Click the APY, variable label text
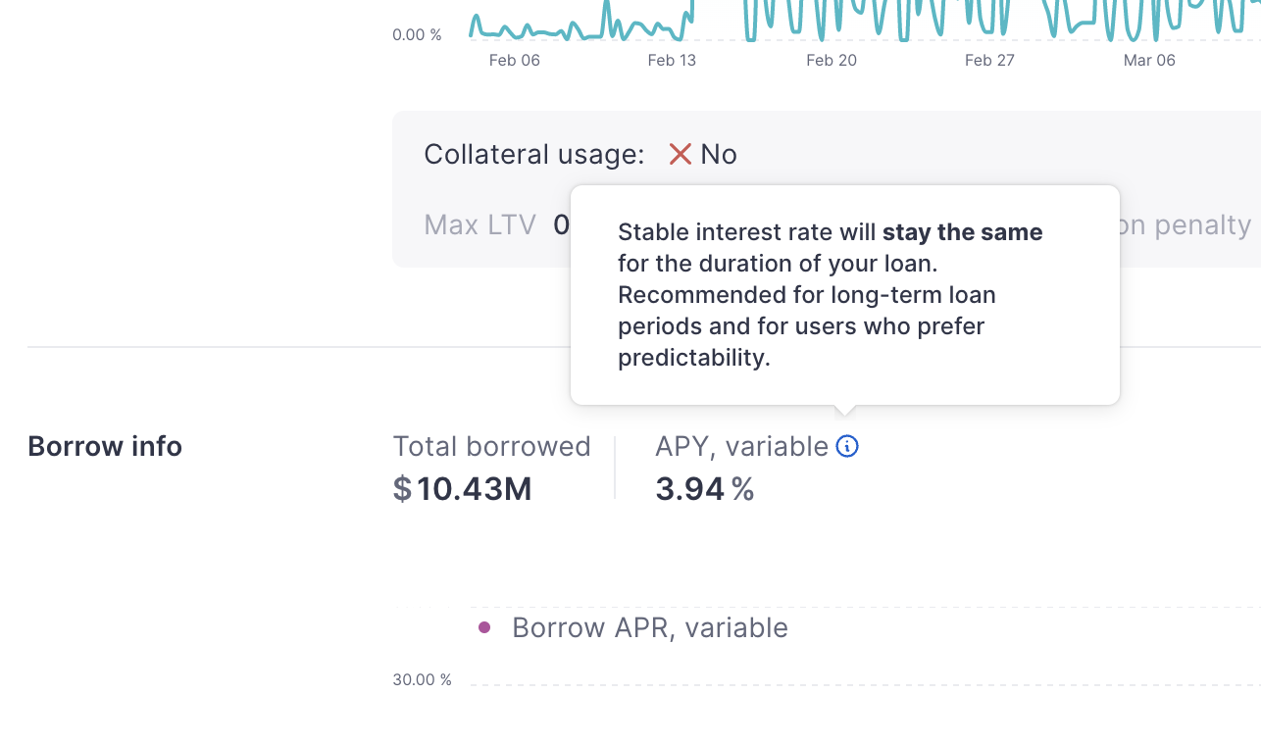 (741, 447)
